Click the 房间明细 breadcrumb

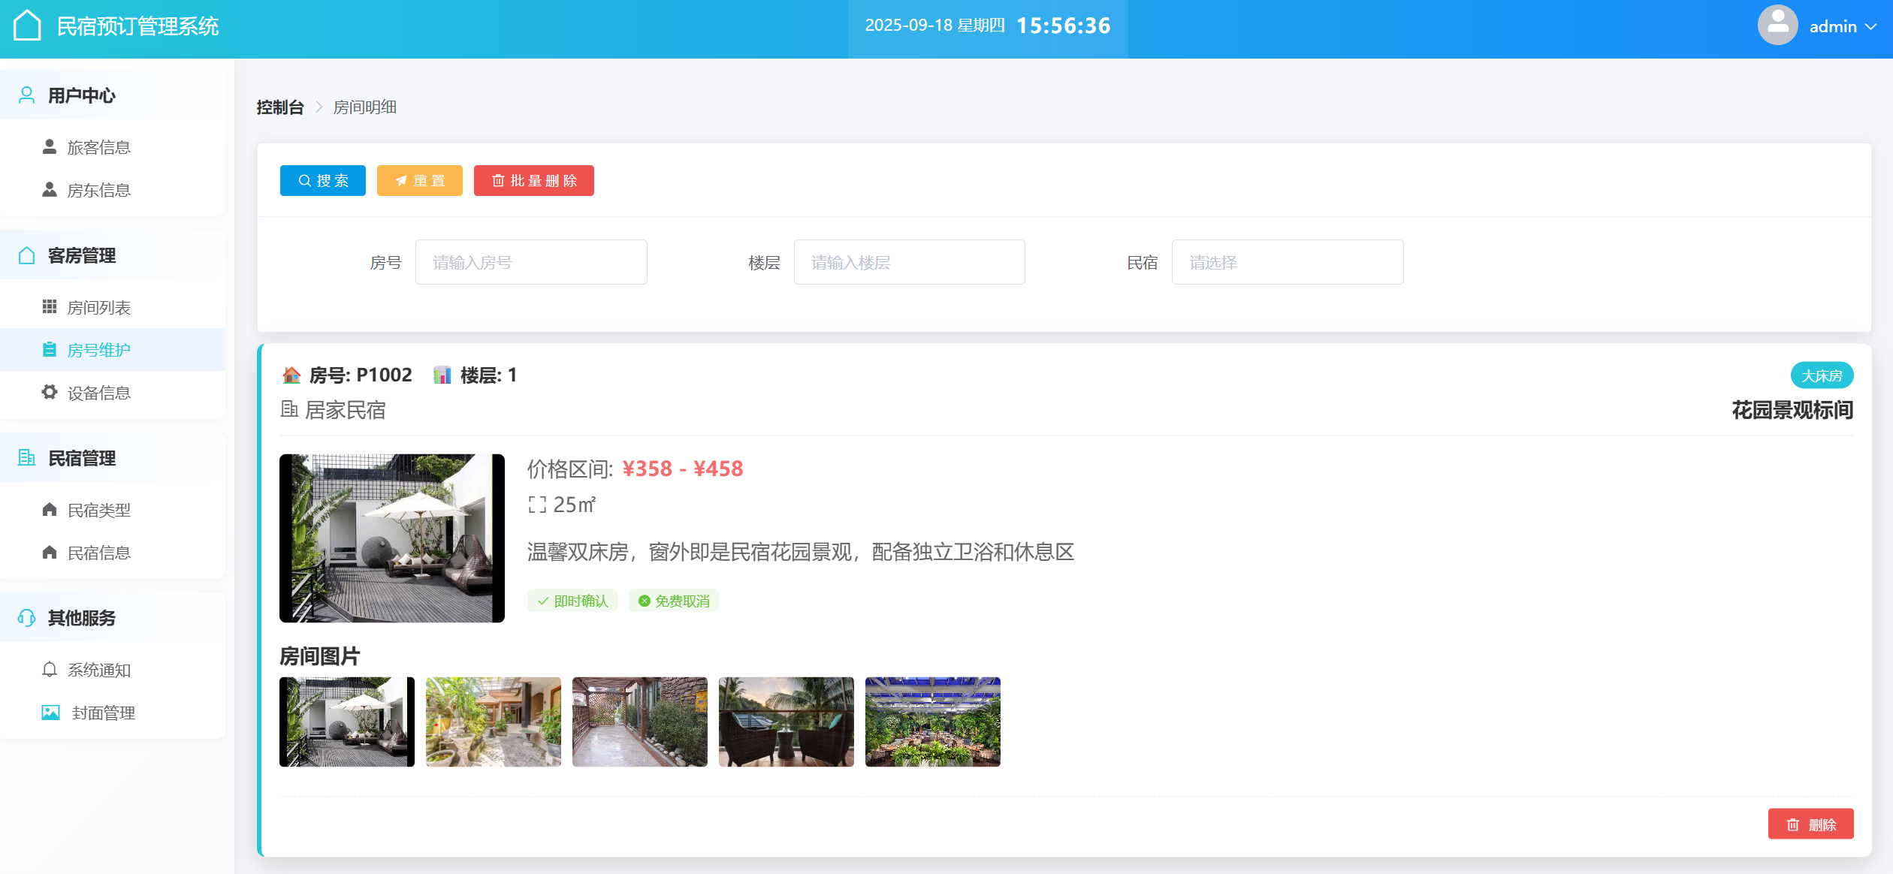(365, 107)
